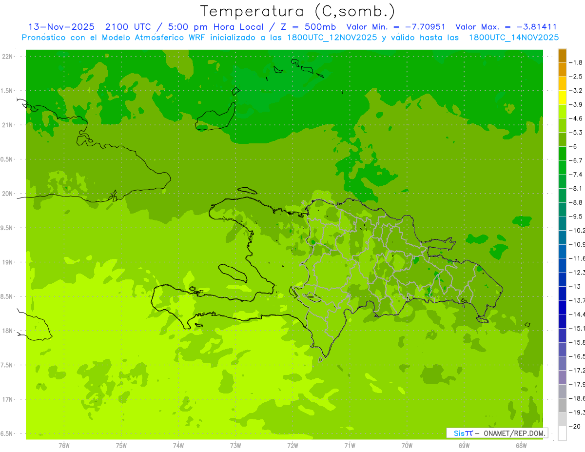Screen dimensions: 585x452
Task: Click the 70W longitude label
Action: [407, 445]
